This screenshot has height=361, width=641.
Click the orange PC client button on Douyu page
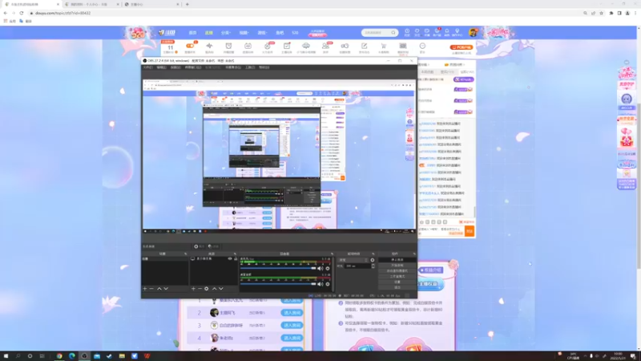pyautogui.click(x=462, y=47)
